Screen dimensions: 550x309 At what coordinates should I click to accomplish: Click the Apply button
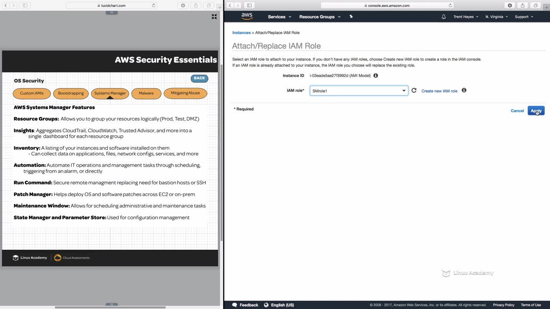coord(536,111)
